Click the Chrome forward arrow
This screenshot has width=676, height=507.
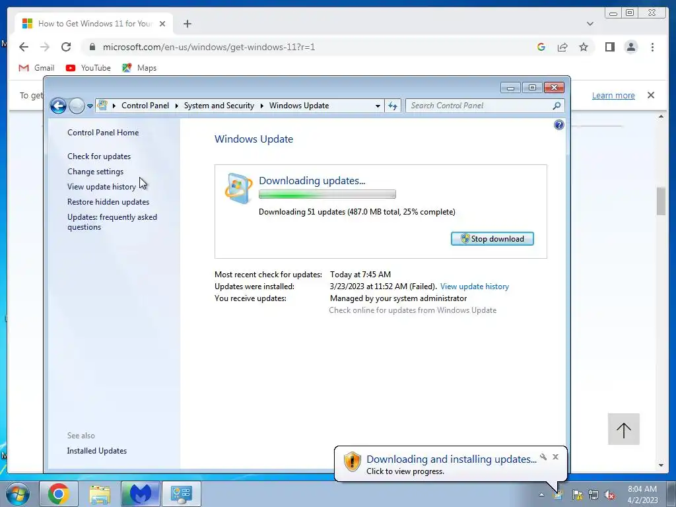(44, 47)
